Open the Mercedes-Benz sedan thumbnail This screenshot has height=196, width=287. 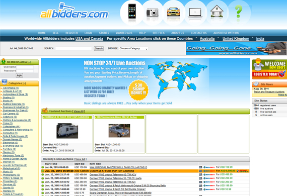pos(119,131)
